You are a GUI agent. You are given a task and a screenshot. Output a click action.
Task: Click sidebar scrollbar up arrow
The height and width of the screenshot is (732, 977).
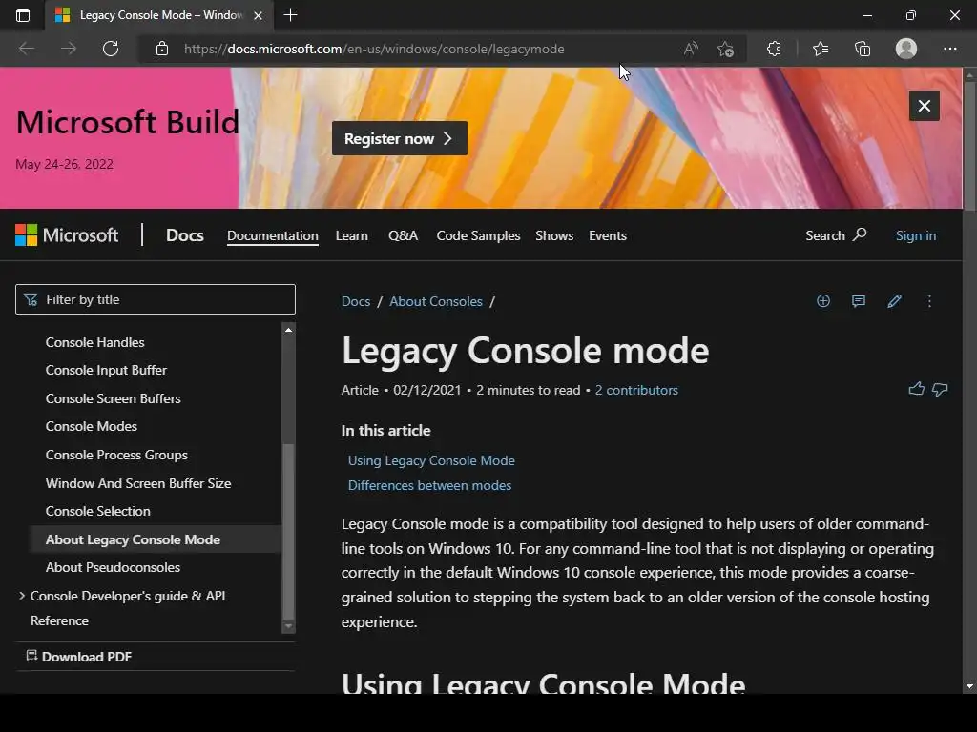click(x=288, y=329)
